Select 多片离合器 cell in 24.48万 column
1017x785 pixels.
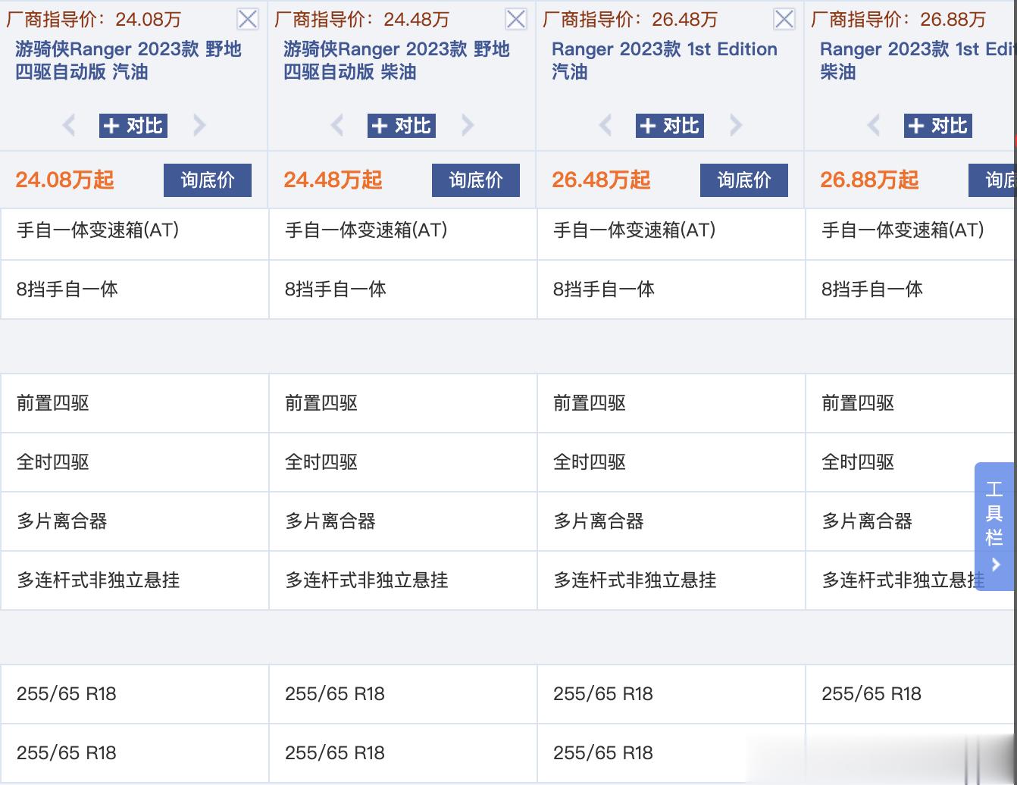tap(403, 521)
